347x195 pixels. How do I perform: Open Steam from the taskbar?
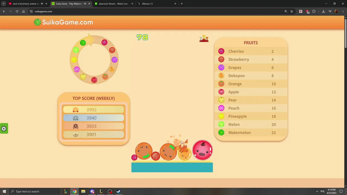tap(118, 191)
